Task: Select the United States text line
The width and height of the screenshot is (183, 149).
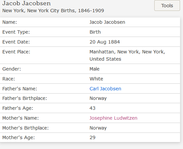Action: click(105, 59)
